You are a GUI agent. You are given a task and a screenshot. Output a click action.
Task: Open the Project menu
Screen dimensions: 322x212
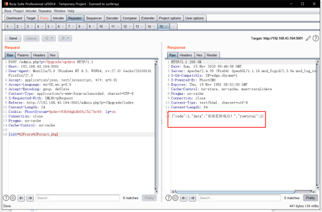[x=18, y=11]
